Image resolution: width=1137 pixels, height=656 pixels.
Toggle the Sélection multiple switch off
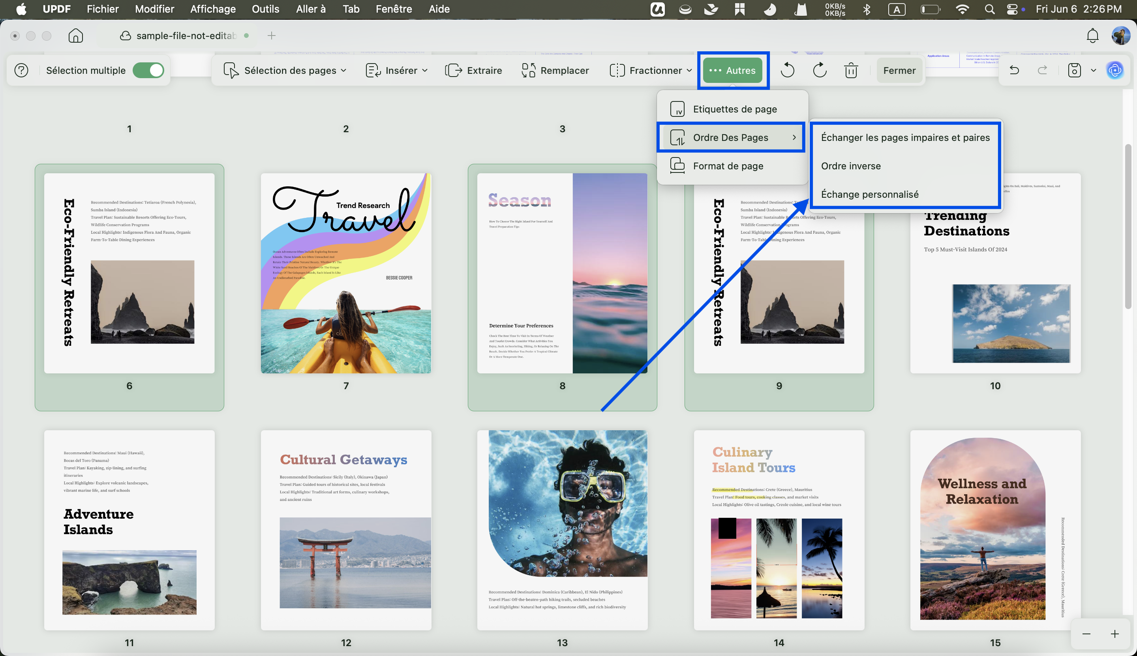coord(148,70)
